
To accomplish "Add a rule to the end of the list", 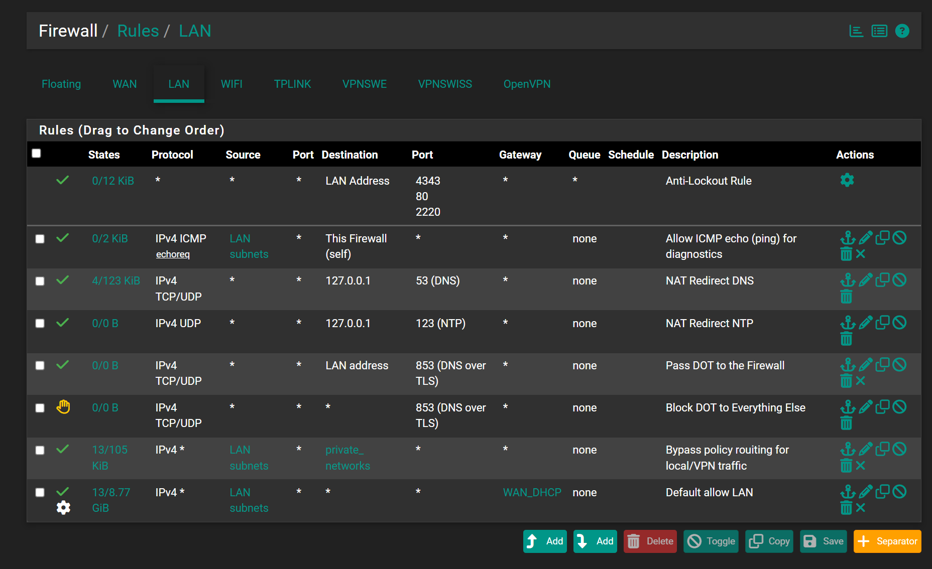I will [595, 541].
